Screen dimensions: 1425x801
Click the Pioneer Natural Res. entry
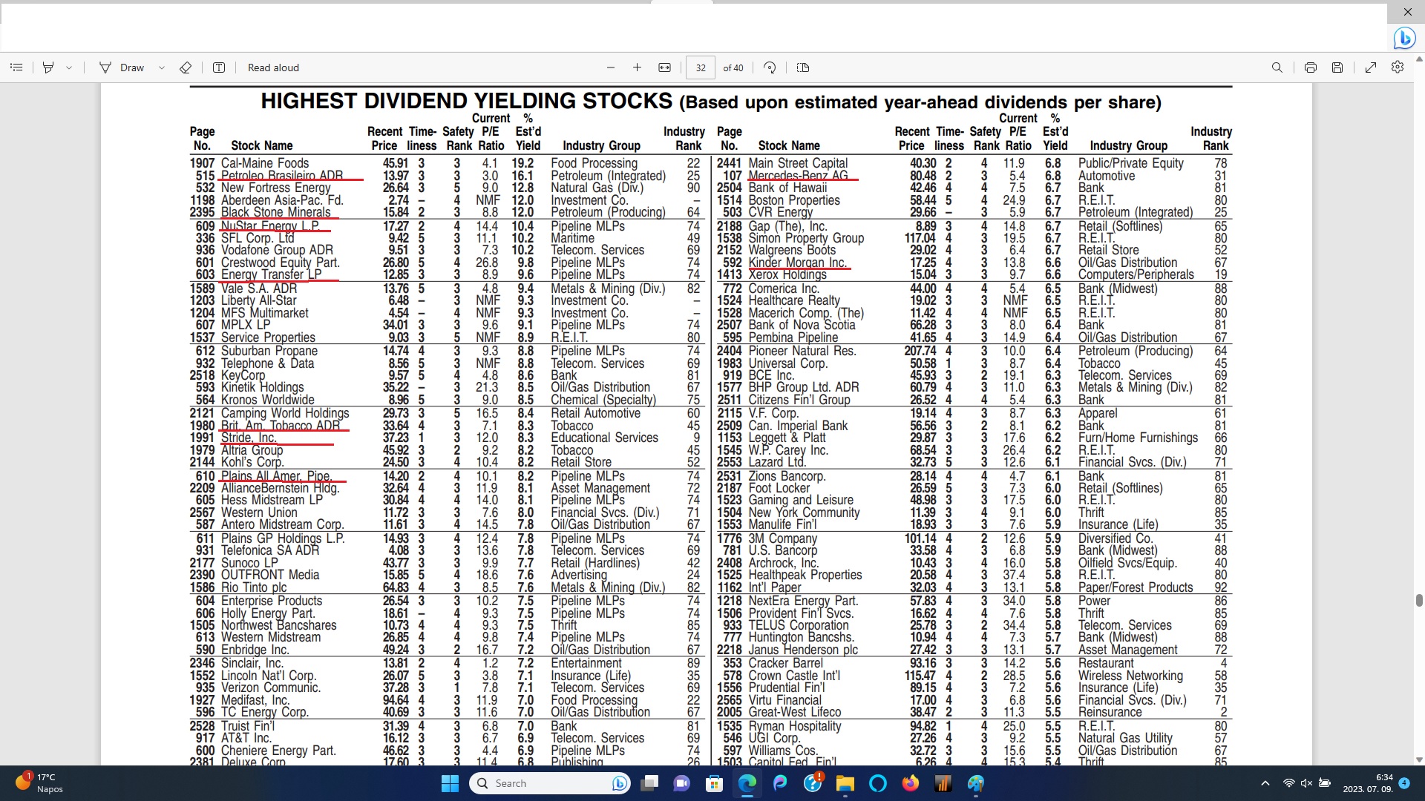802,351
